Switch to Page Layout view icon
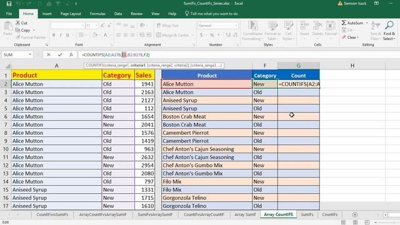 pos(355,222)
